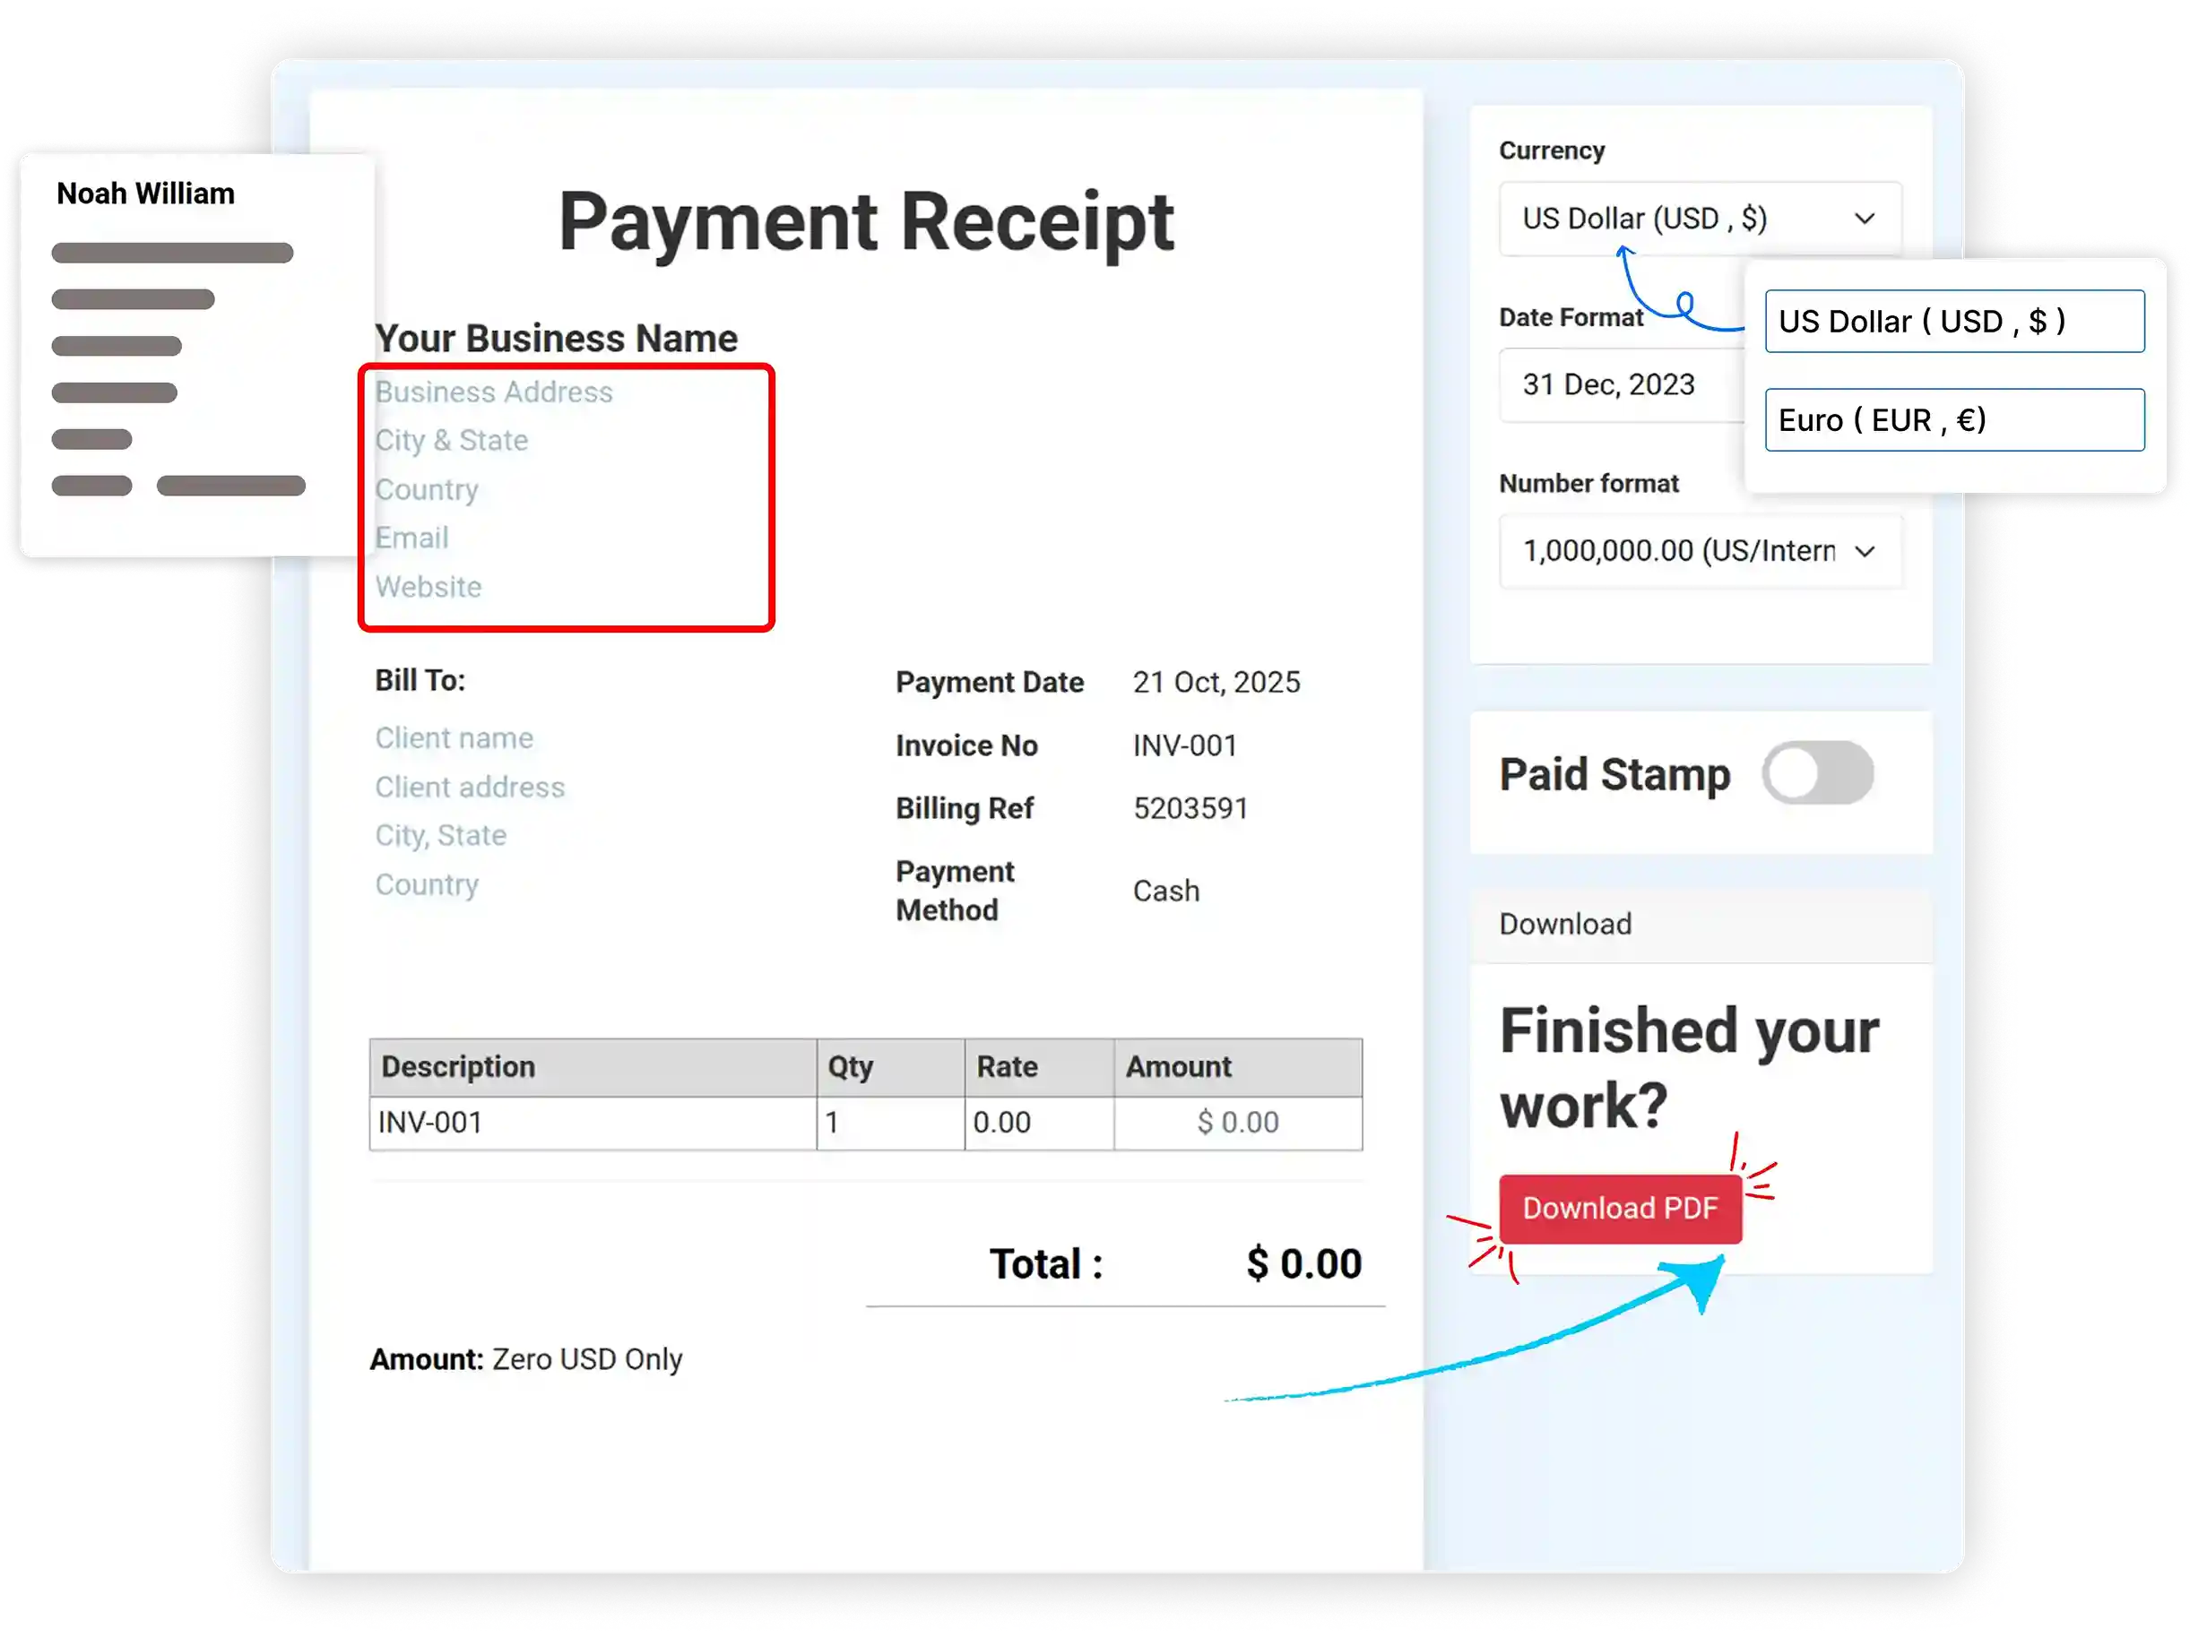2190x1637 pixels.
Task: Enable the Paid Stamp toggle
Action: coord(1818,774)
